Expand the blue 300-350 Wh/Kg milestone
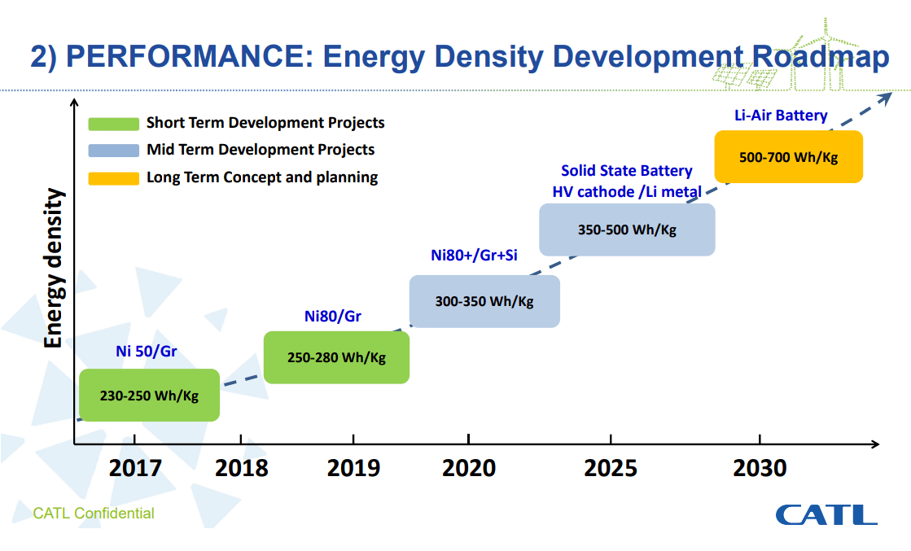 (x=484, y=301)
